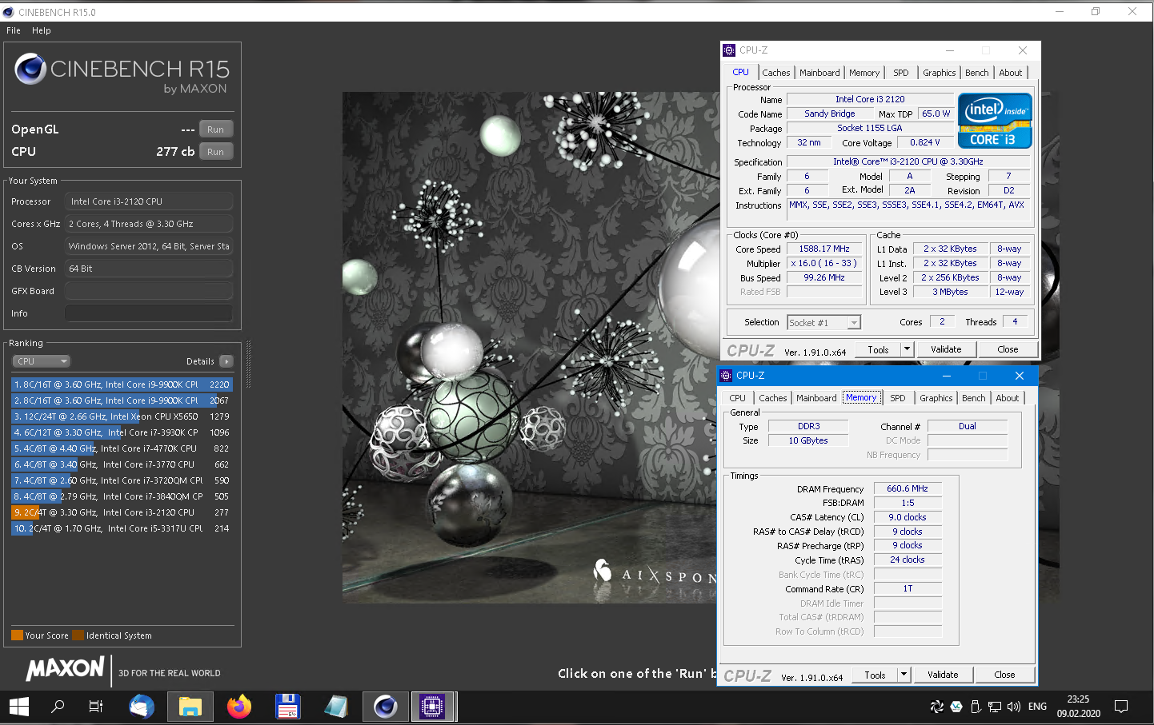This screenshot has width=1154, height=725.
Task: Run the CPU benchmark
Action: click(216, 152)
